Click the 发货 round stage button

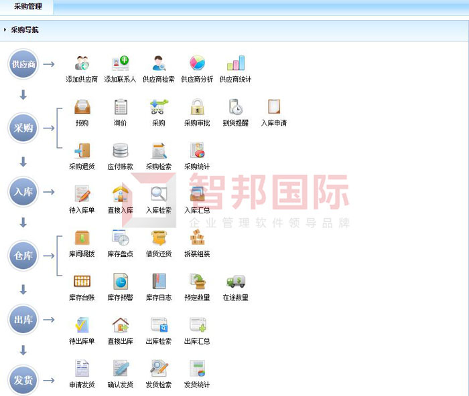tap(23, 380)
